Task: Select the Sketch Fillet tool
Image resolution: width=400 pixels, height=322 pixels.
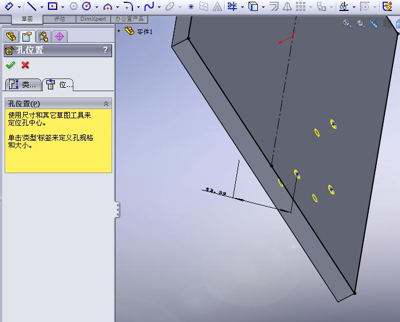Action: click(x=128, y=6)
